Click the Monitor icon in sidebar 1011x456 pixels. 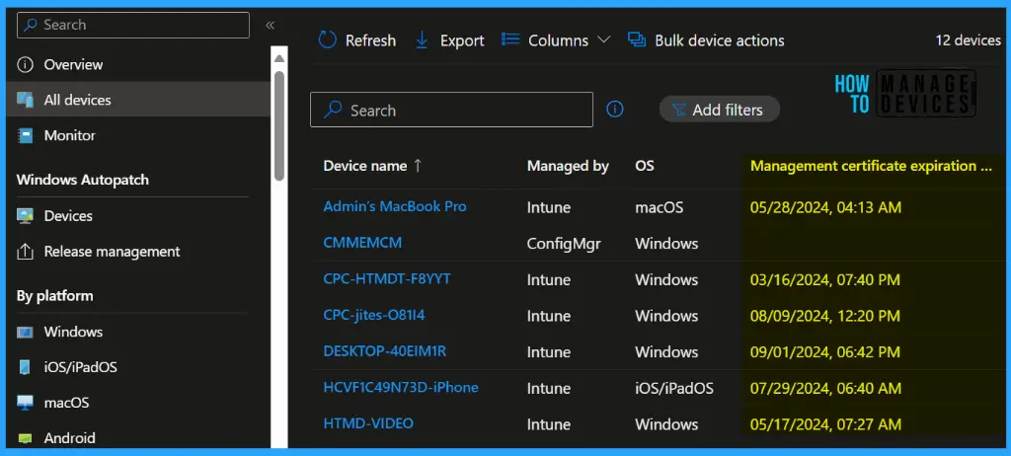(x=25, y=135)
